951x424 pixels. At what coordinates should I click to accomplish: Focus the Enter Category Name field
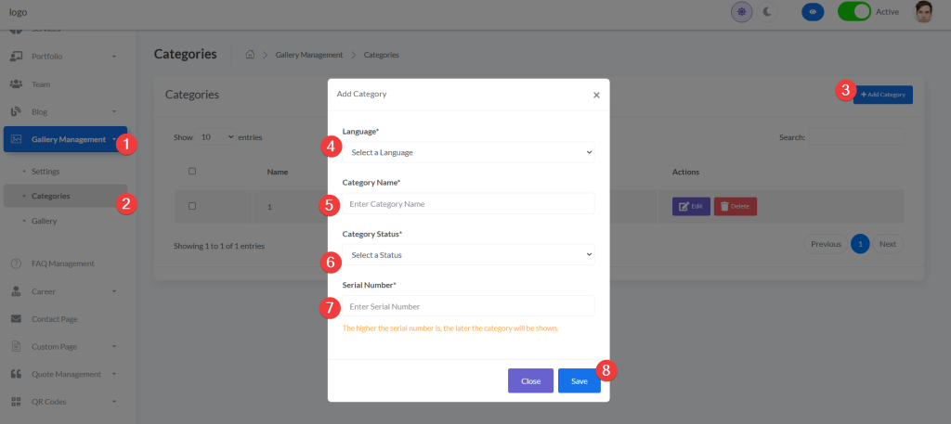click(468, 203)
